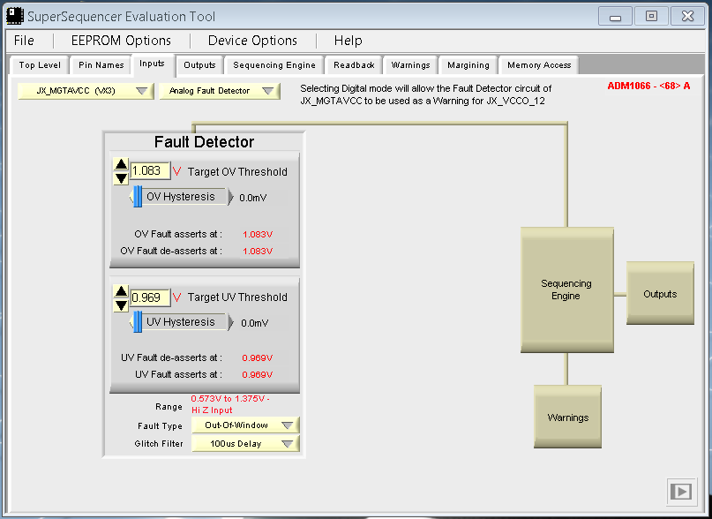Viewport: 712px width, 519px height.
Task: Click the UV Hysteresis slider handle
Action: click(138, 322)
